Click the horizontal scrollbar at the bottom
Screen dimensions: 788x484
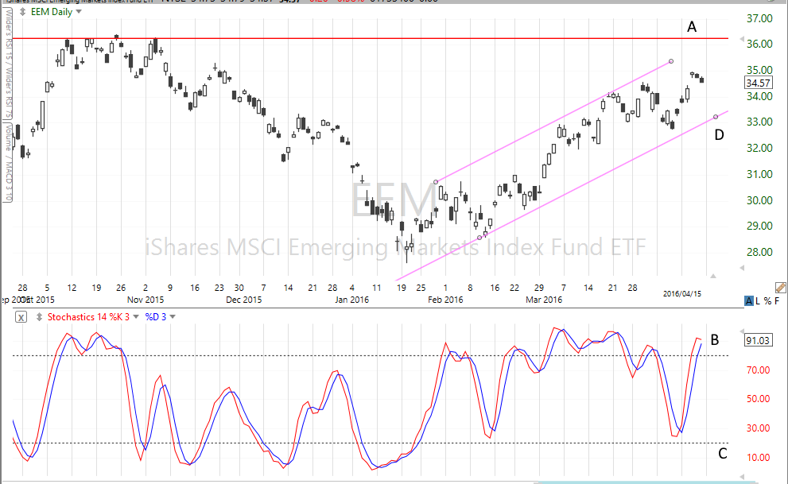pyautogui.click(x=646, y=482)
